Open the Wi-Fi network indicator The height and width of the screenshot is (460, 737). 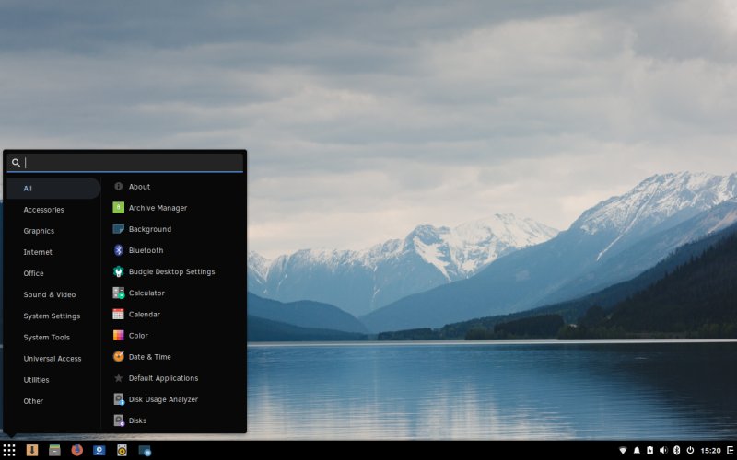(x=622, y=450)
